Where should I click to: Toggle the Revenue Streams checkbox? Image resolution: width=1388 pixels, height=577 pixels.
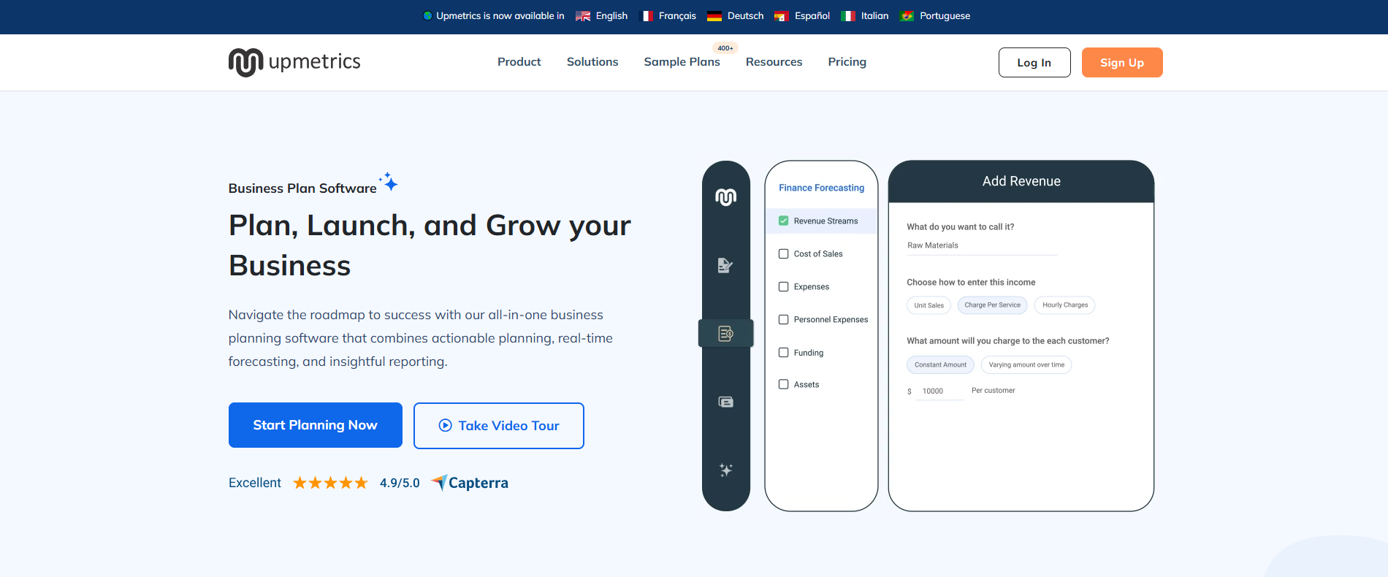783,221
